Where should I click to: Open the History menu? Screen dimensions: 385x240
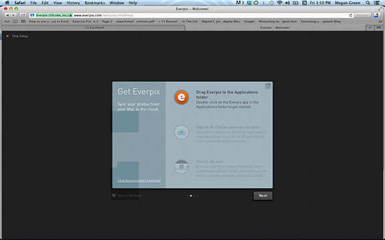(73, 3)
